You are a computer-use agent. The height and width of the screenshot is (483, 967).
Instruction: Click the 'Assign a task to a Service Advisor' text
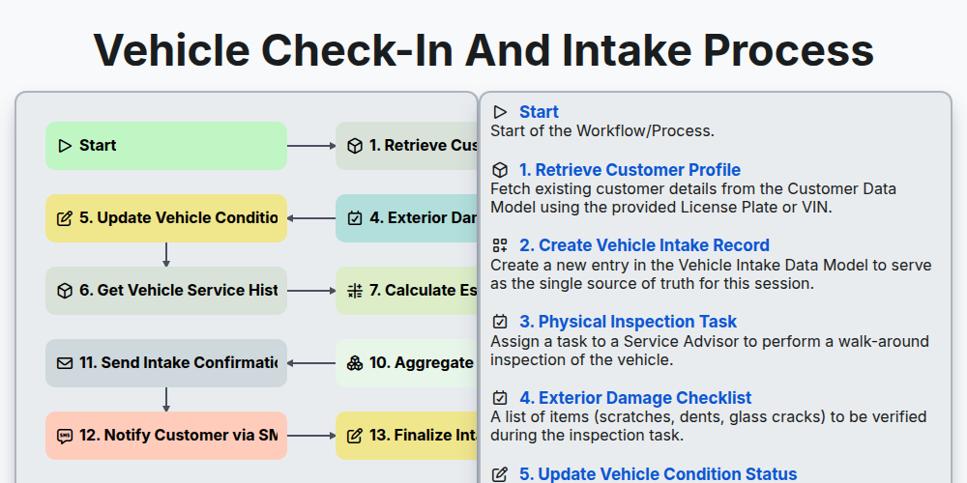pyautogui.click(x=709, y=350)
